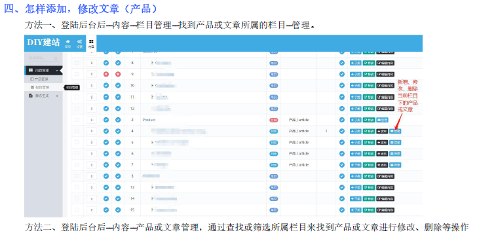Click 管理 button on row 4
Viewport: 477px width, 239px height.
(x=396, y=131)
